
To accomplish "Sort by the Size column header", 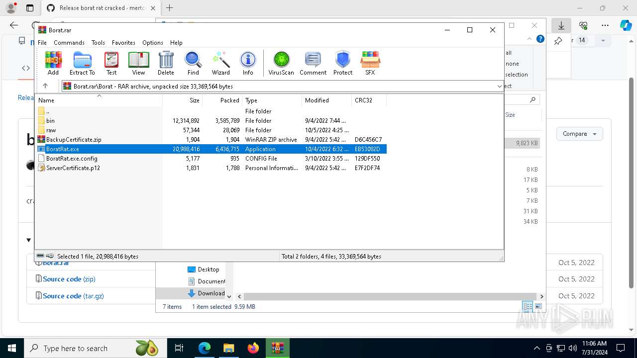I will tap(183, 100).
